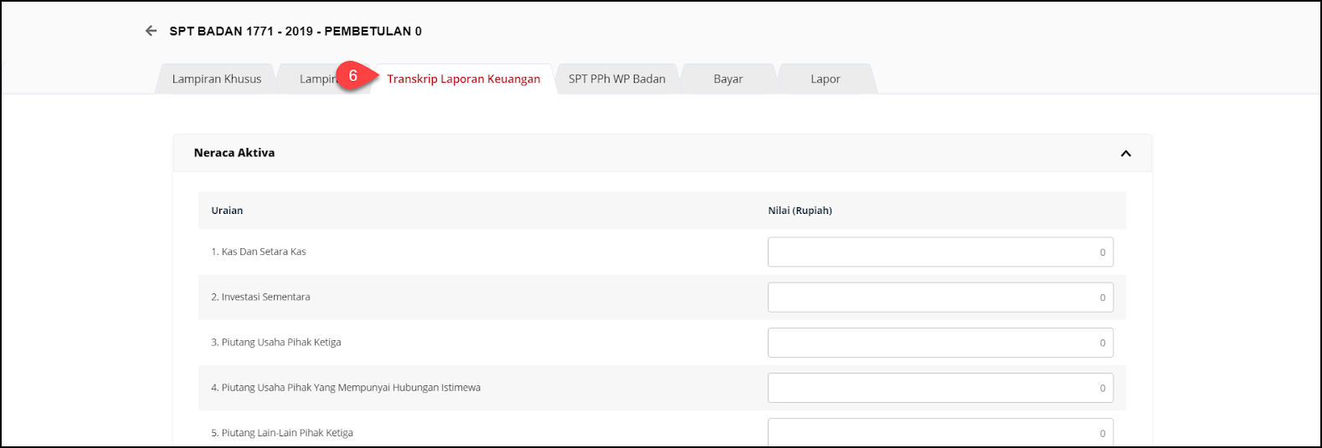Image resolution: width=1322 pixels, height=448 pixels.
Task: Select the Piutang Usaha Hubungan Istimewa field
Action: point(939,387)
